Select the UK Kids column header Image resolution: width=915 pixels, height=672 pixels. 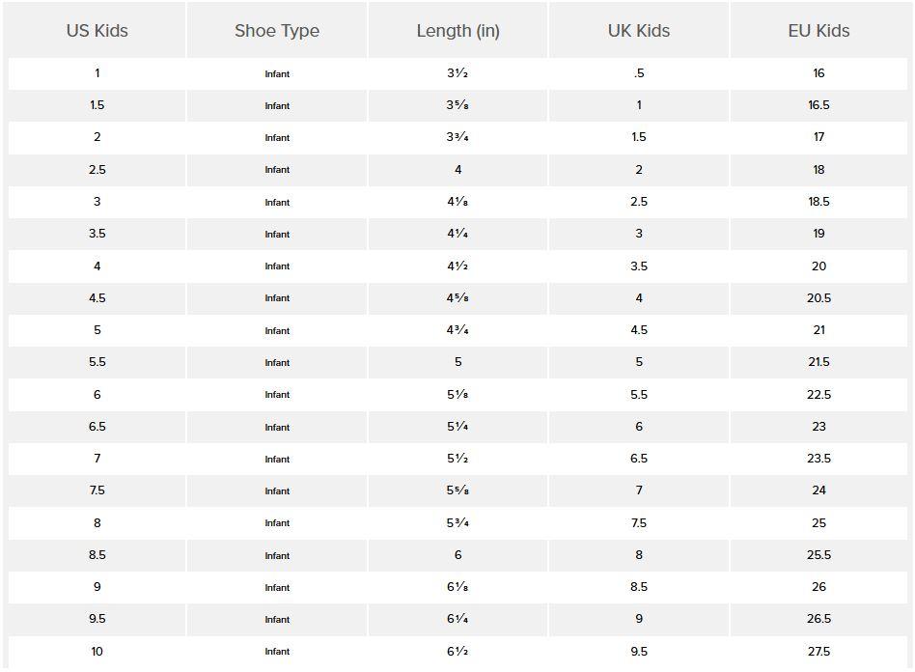pyautogui.click(x=638, y=31)
